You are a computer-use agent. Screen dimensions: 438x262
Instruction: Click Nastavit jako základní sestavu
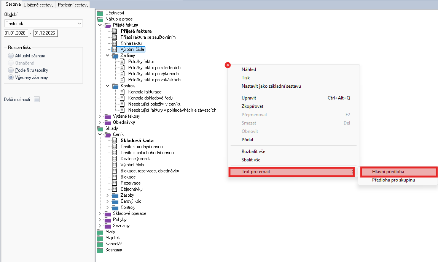(271, 86)
